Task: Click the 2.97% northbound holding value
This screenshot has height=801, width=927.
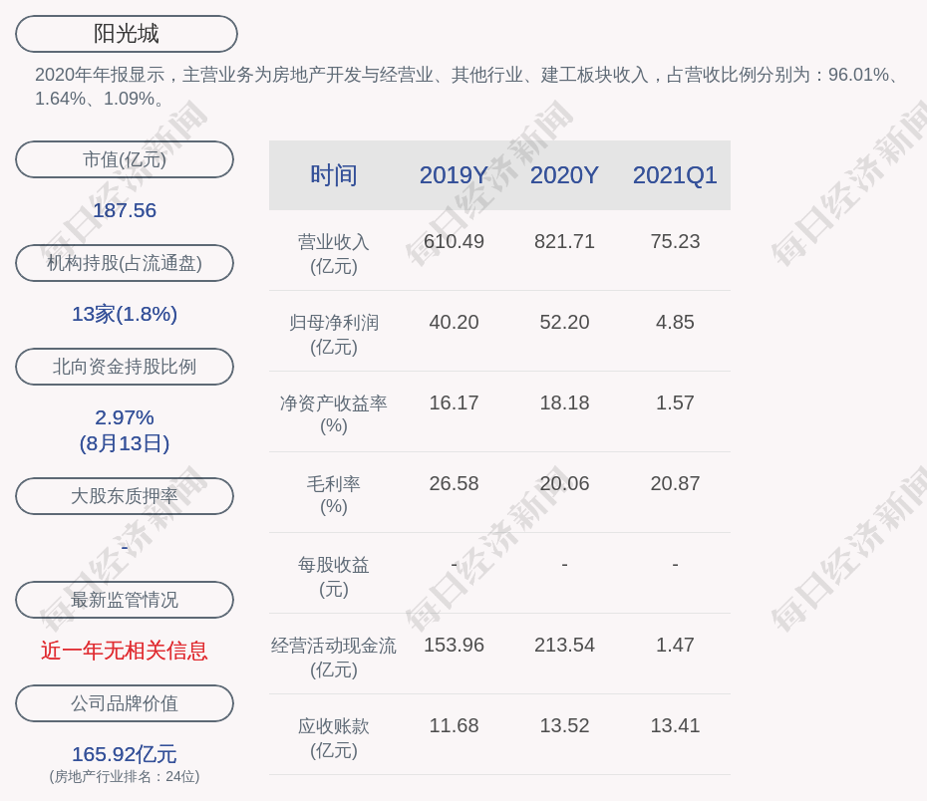Action: click(125, 417)
